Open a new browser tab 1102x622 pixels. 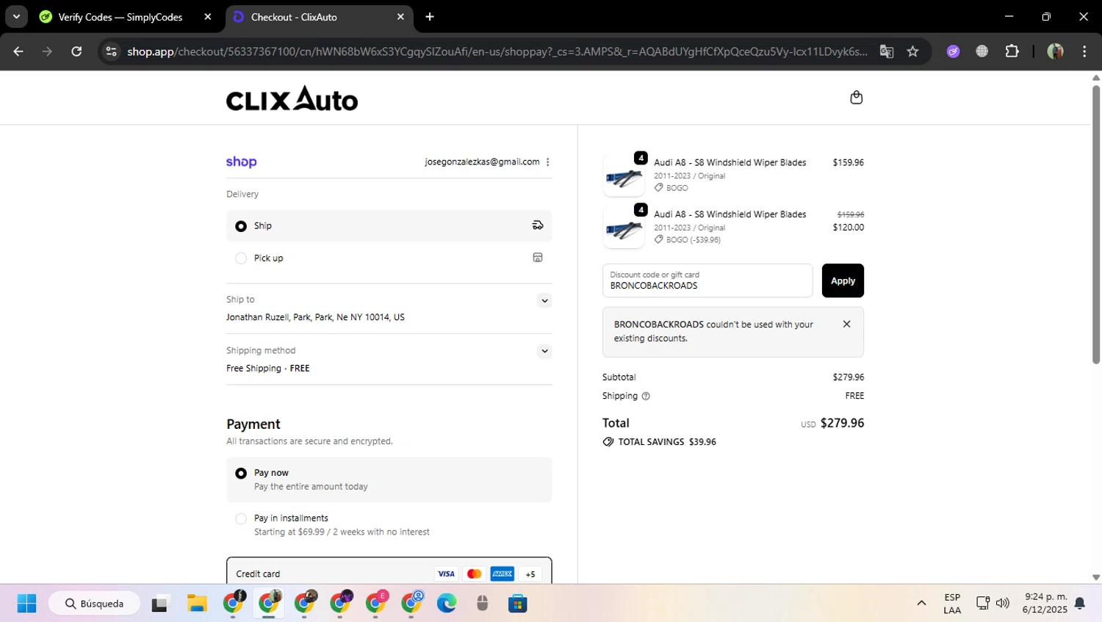[430, 17]
